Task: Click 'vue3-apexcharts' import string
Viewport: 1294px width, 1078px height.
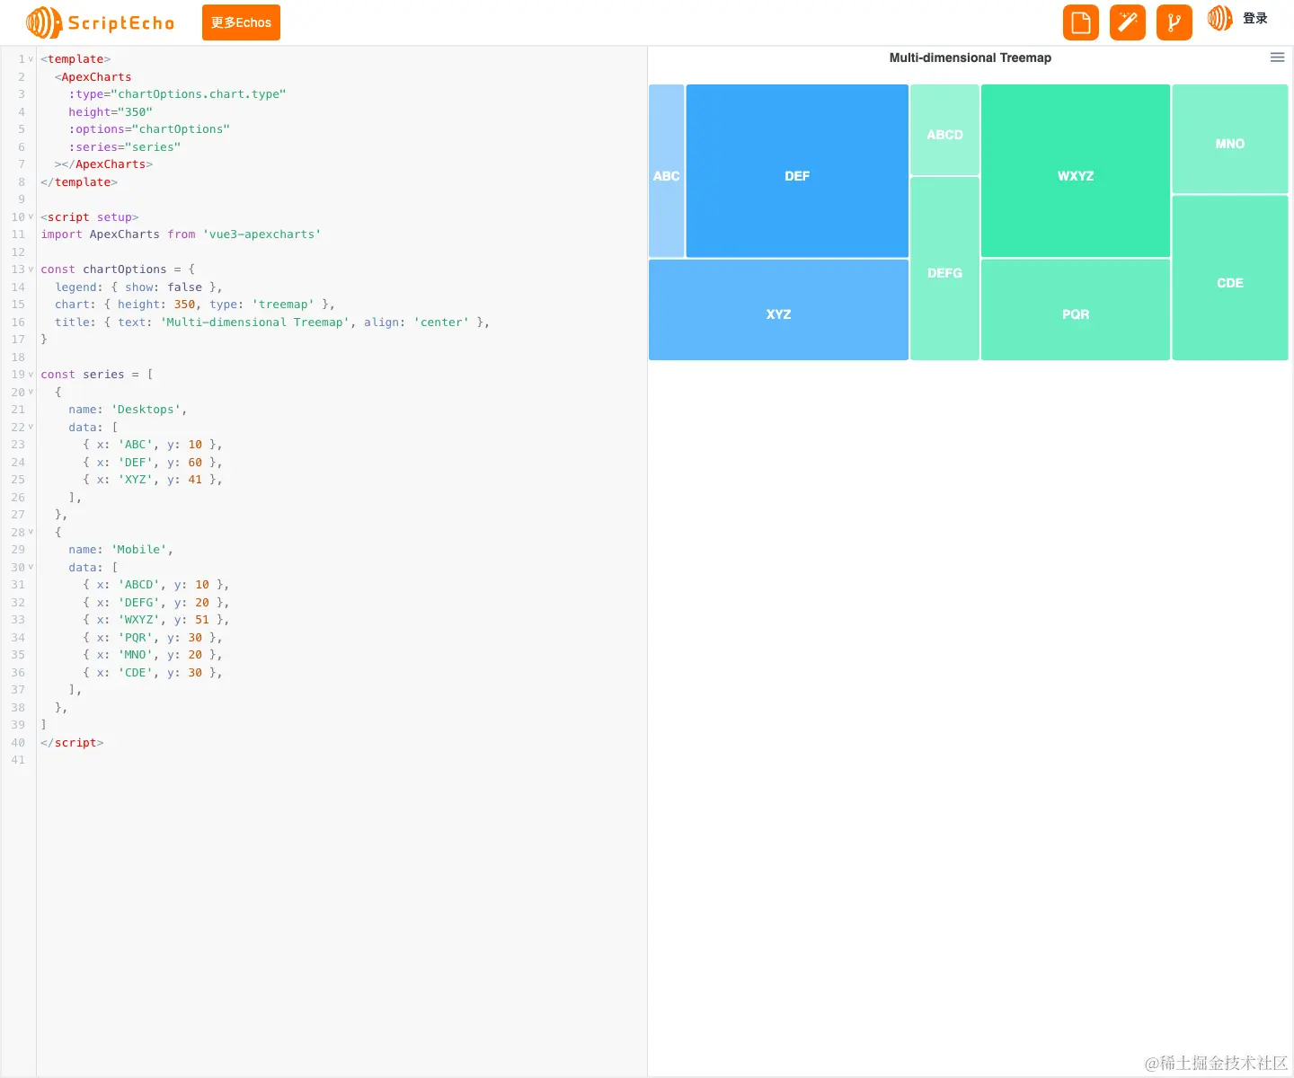Action: (x=261, y=234)
